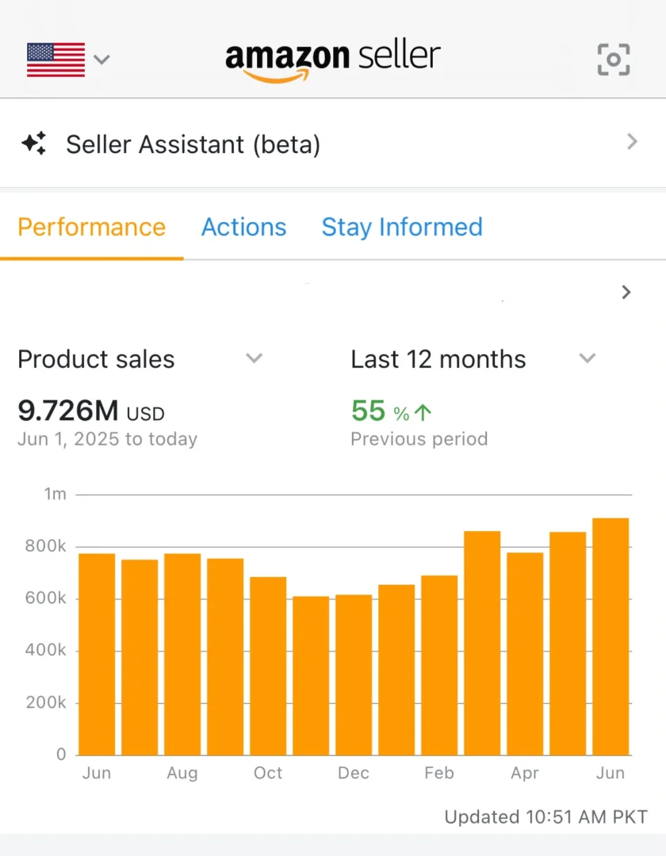Tap chevron next to Product sales
The height and width of the screenshot is (856, 666).
254,358
